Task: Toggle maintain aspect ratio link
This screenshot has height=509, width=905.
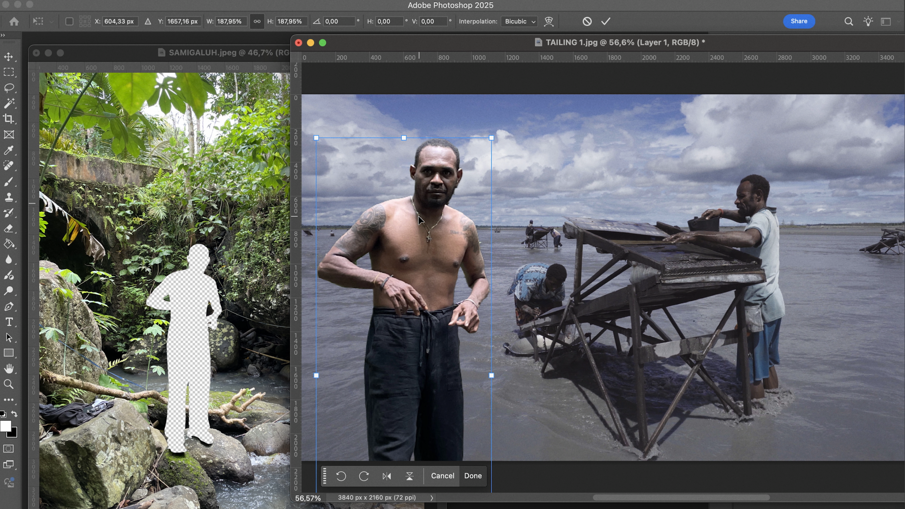Action: [x=257, y=22]
